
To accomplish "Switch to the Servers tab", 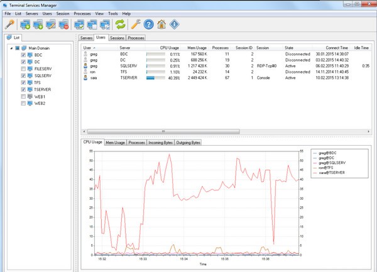I will point(86,38).
